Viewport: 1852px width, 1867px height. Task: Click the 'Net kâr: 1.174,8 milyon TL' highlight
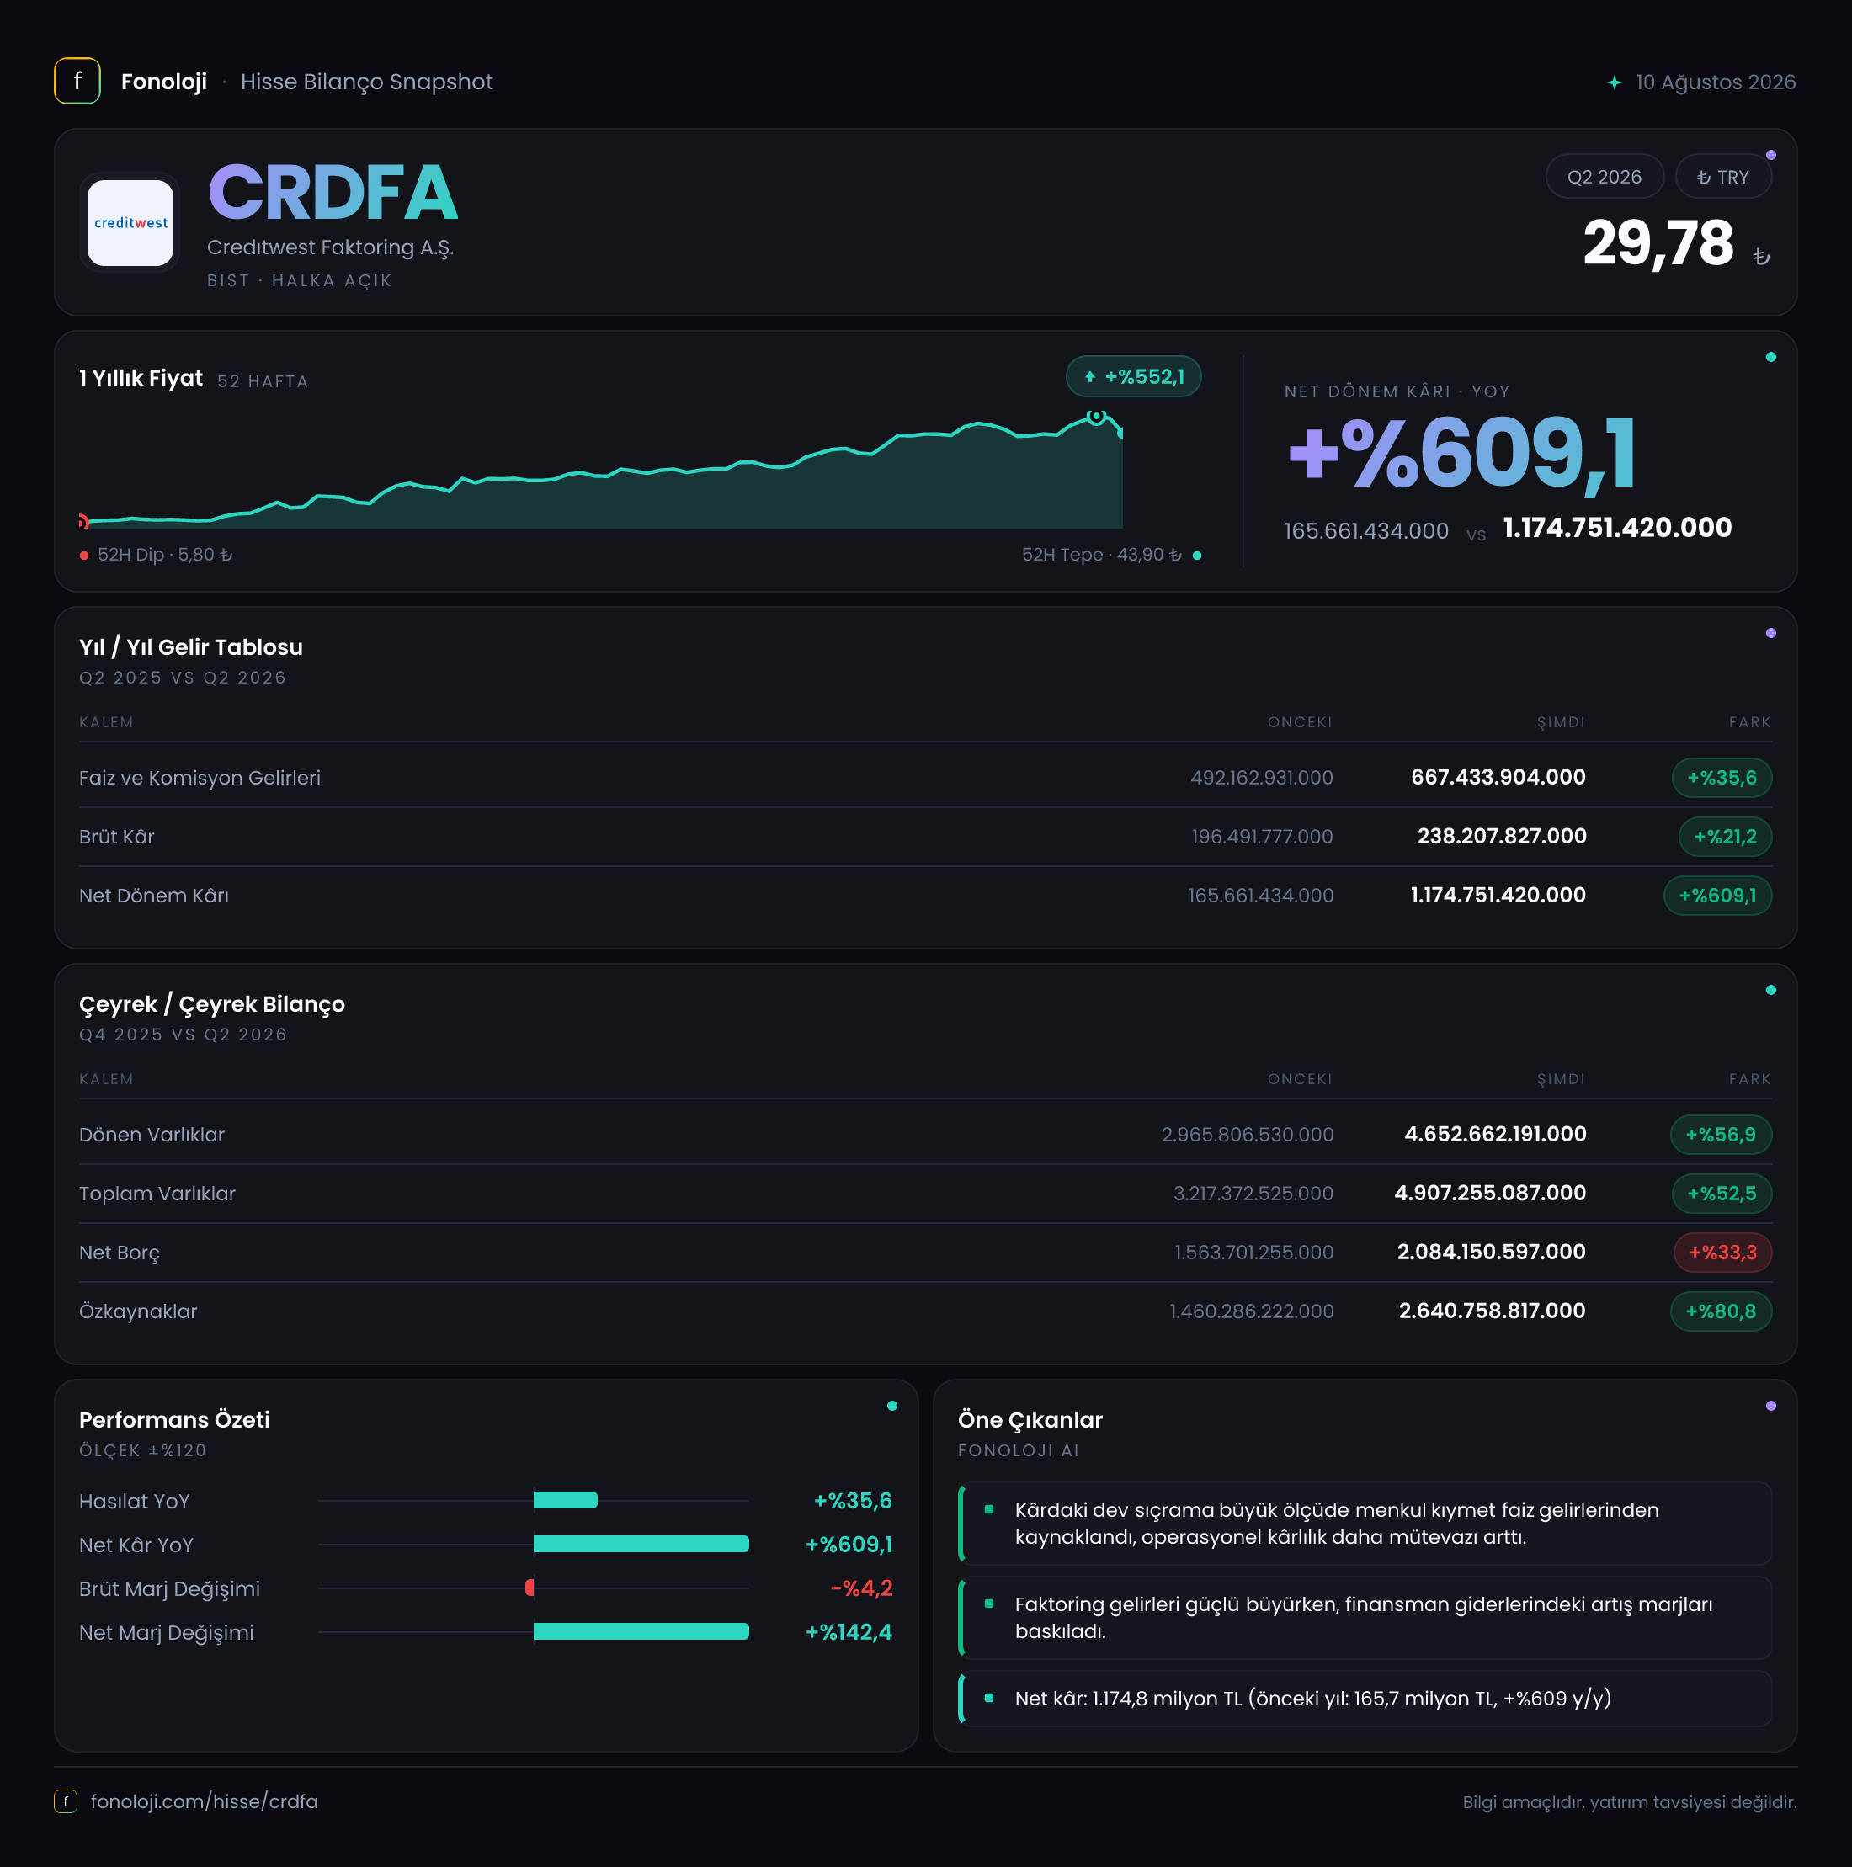coord(1365,1699)
